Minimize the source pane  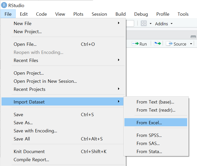pos(193,37)
